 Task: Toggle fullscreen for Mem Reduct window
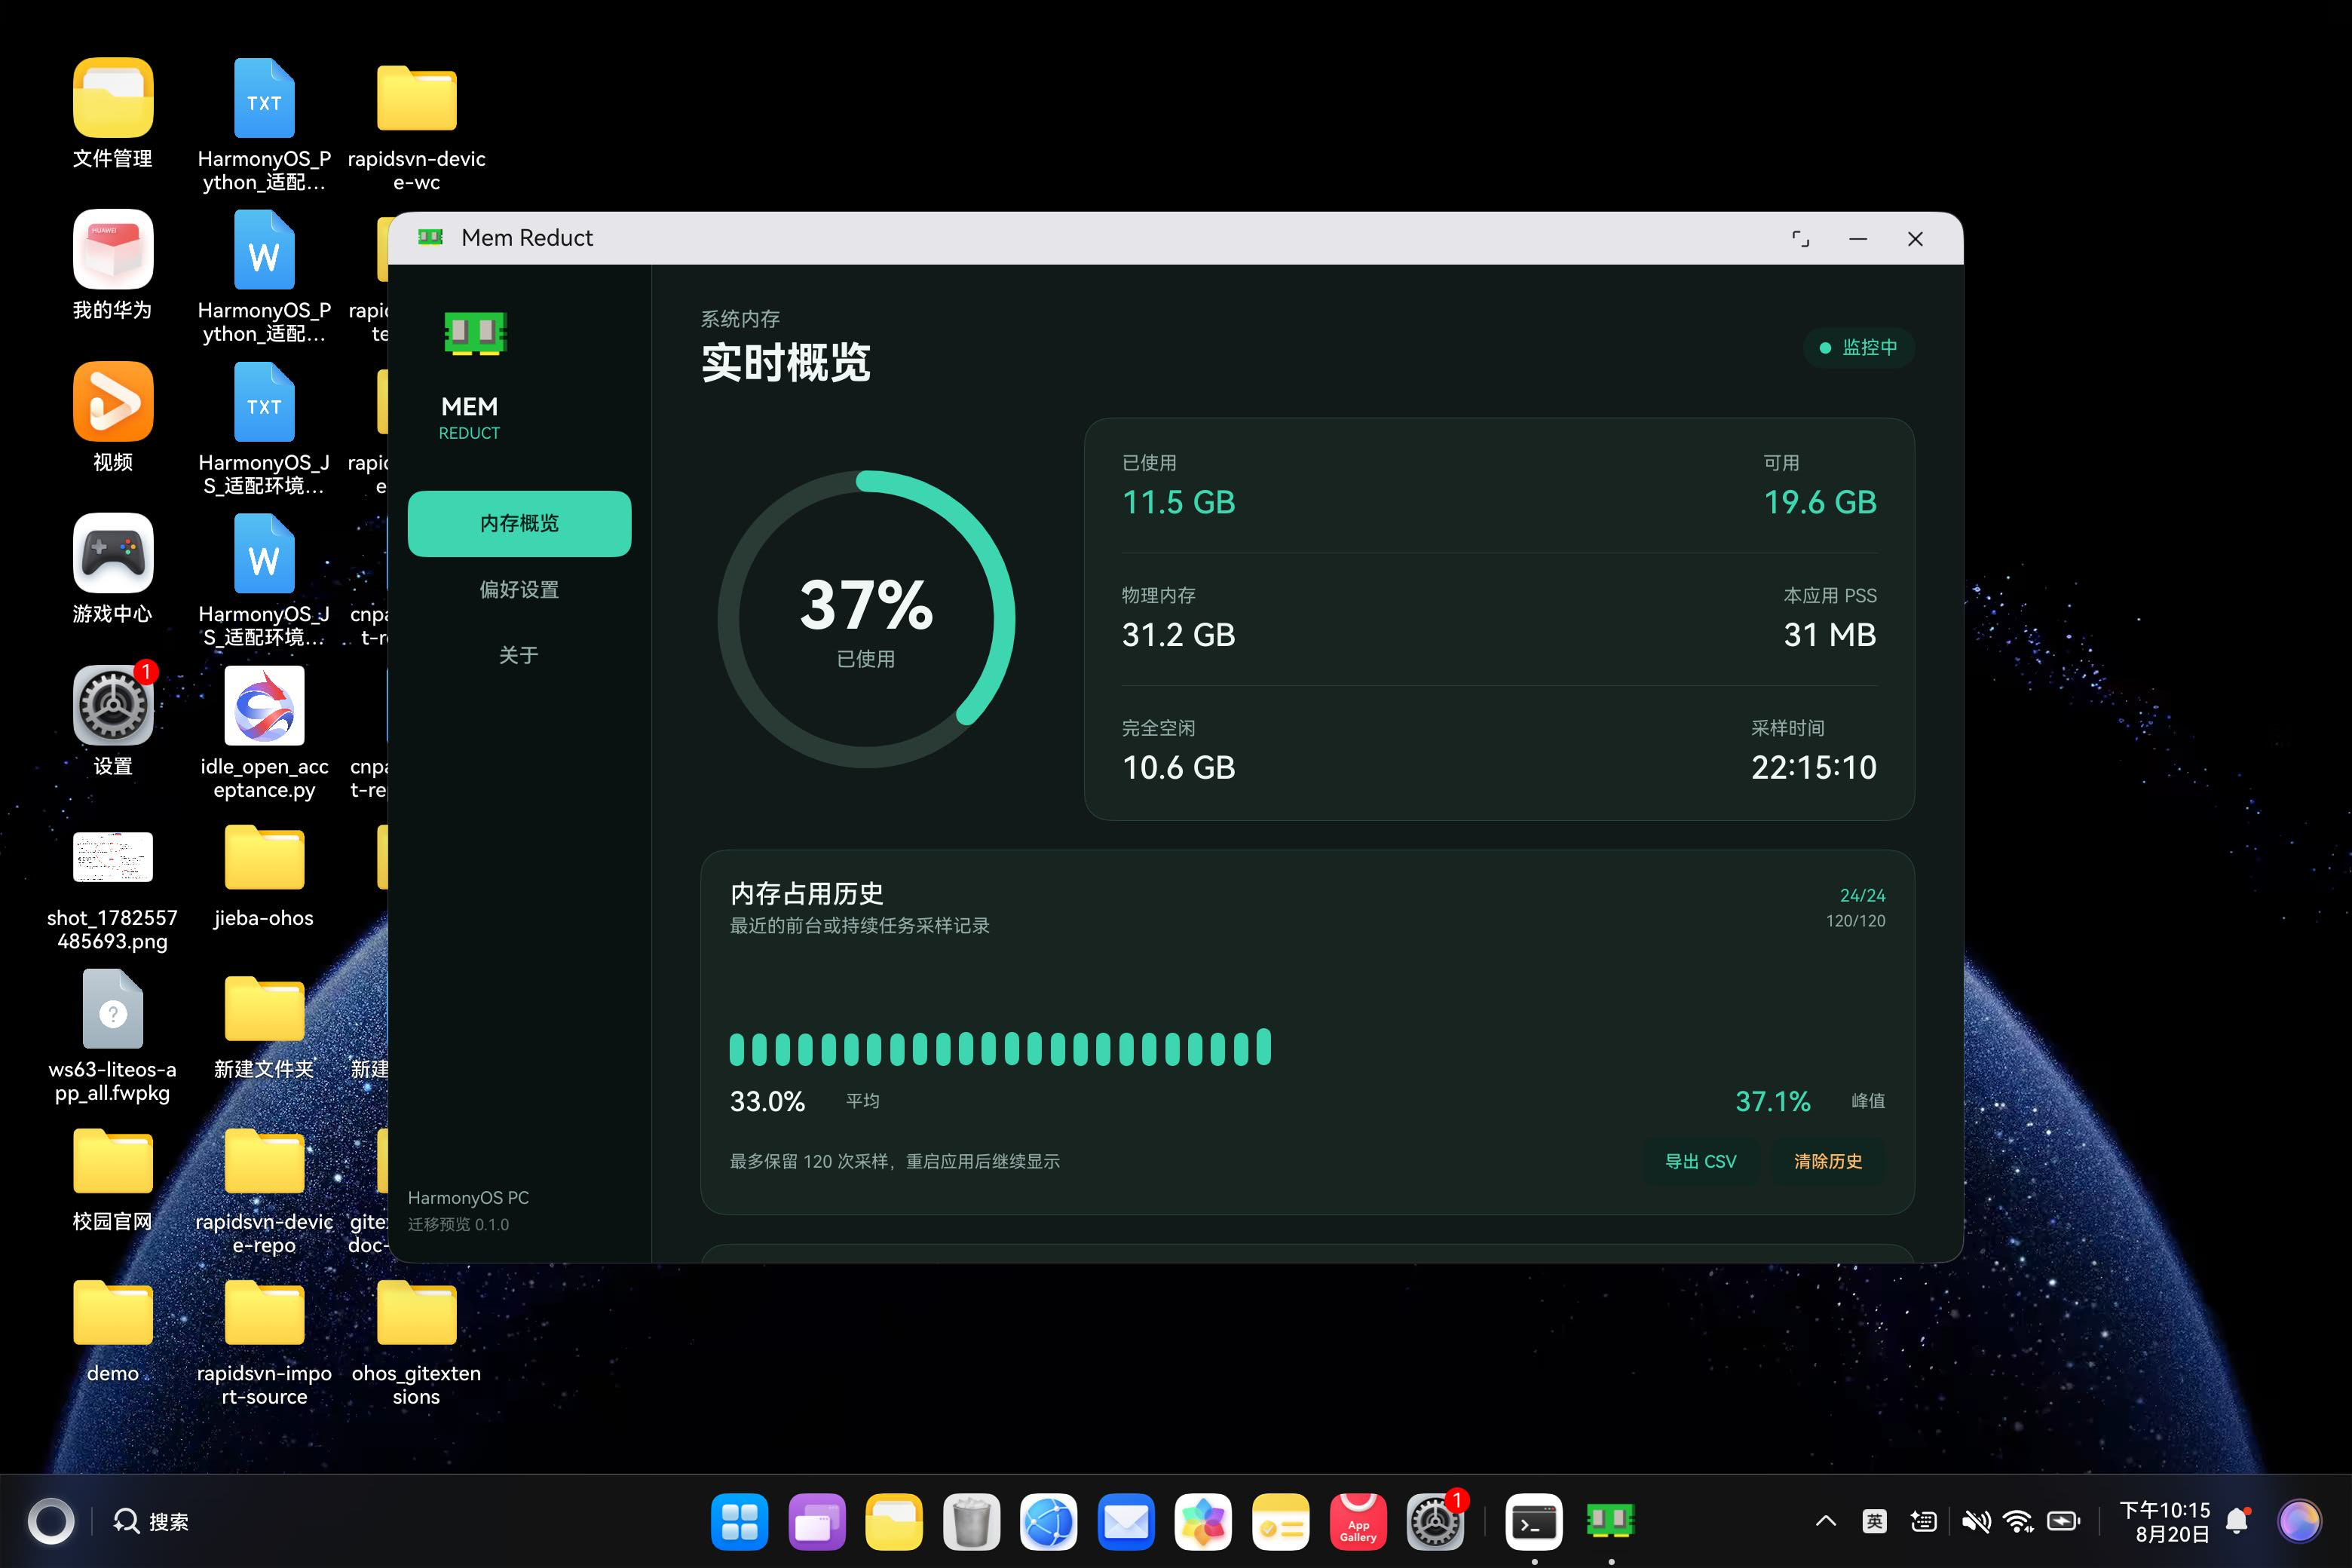coord(1800,239)
